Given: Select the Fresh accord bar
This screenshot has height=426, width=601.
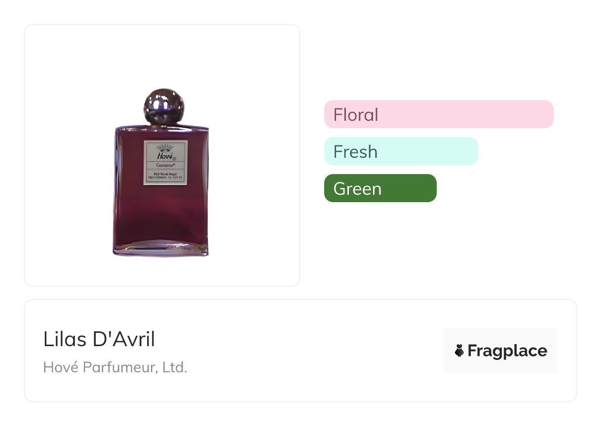Looking at the screenshot, I should (x=401, y=151).
